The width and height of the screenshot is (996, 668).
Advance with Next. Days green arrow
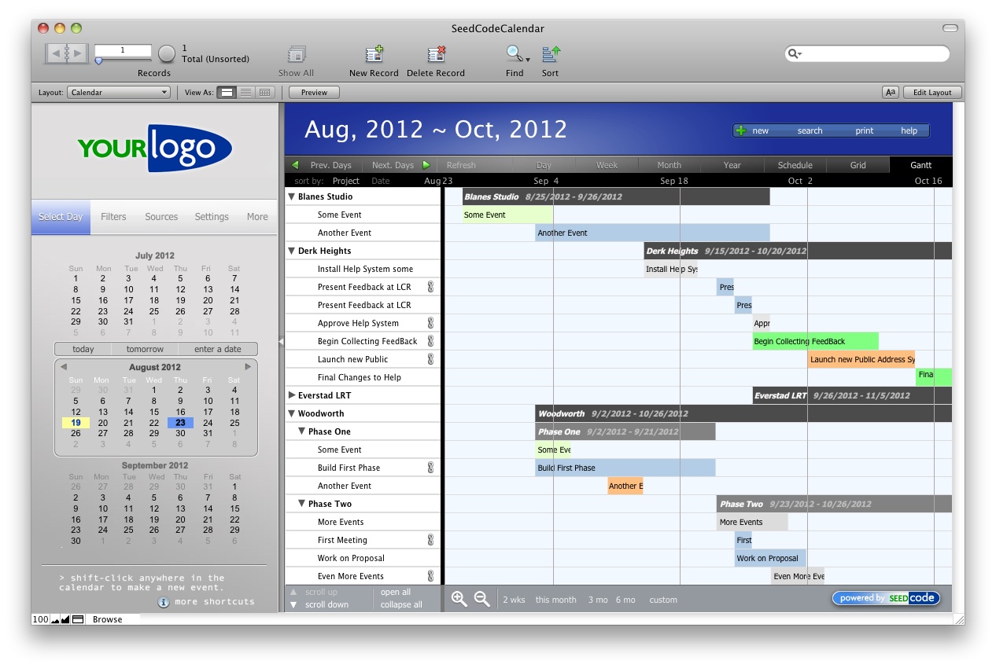426,165
